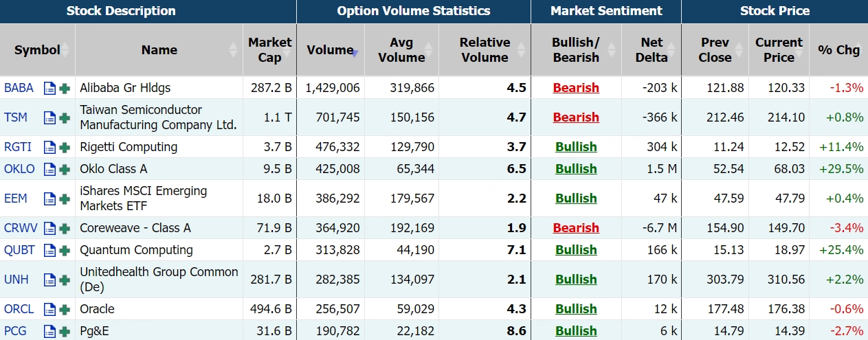Screen dimensions: 868x340
Task: Sort table by Name column
Action: 159,50
